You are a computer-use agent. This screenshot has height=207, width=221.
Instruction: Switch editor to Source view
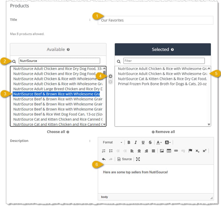(x=125, y=159)
